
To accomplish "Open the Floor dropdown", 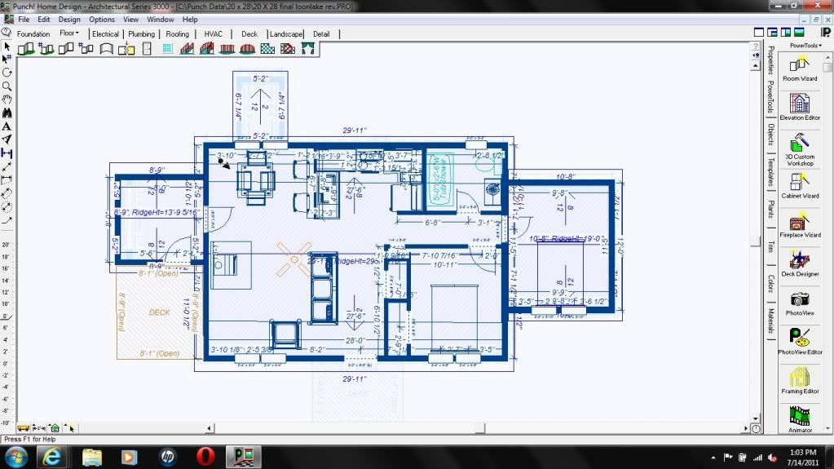I will [x=69, y=33].
